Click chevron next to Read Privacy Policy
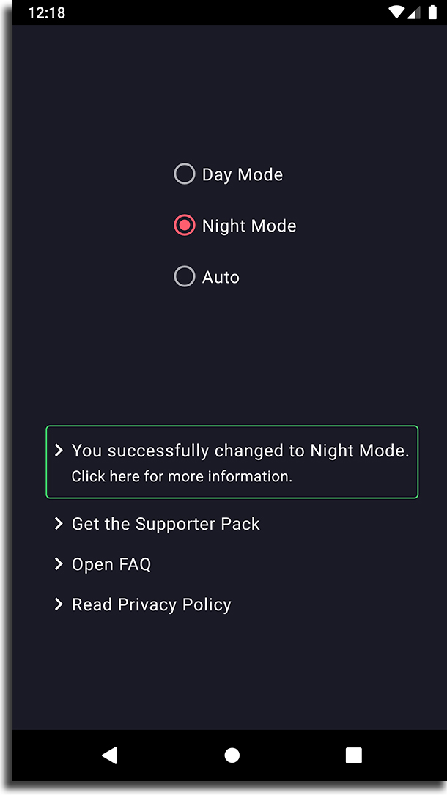 (x=59, y=604)
